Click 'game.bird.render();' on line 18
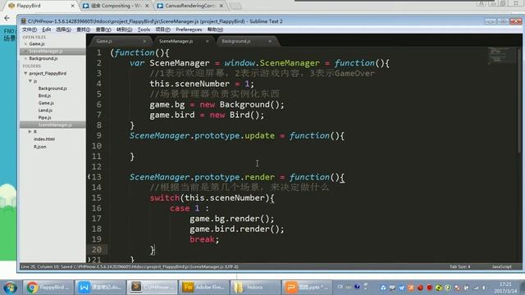 tap(237, 229)
